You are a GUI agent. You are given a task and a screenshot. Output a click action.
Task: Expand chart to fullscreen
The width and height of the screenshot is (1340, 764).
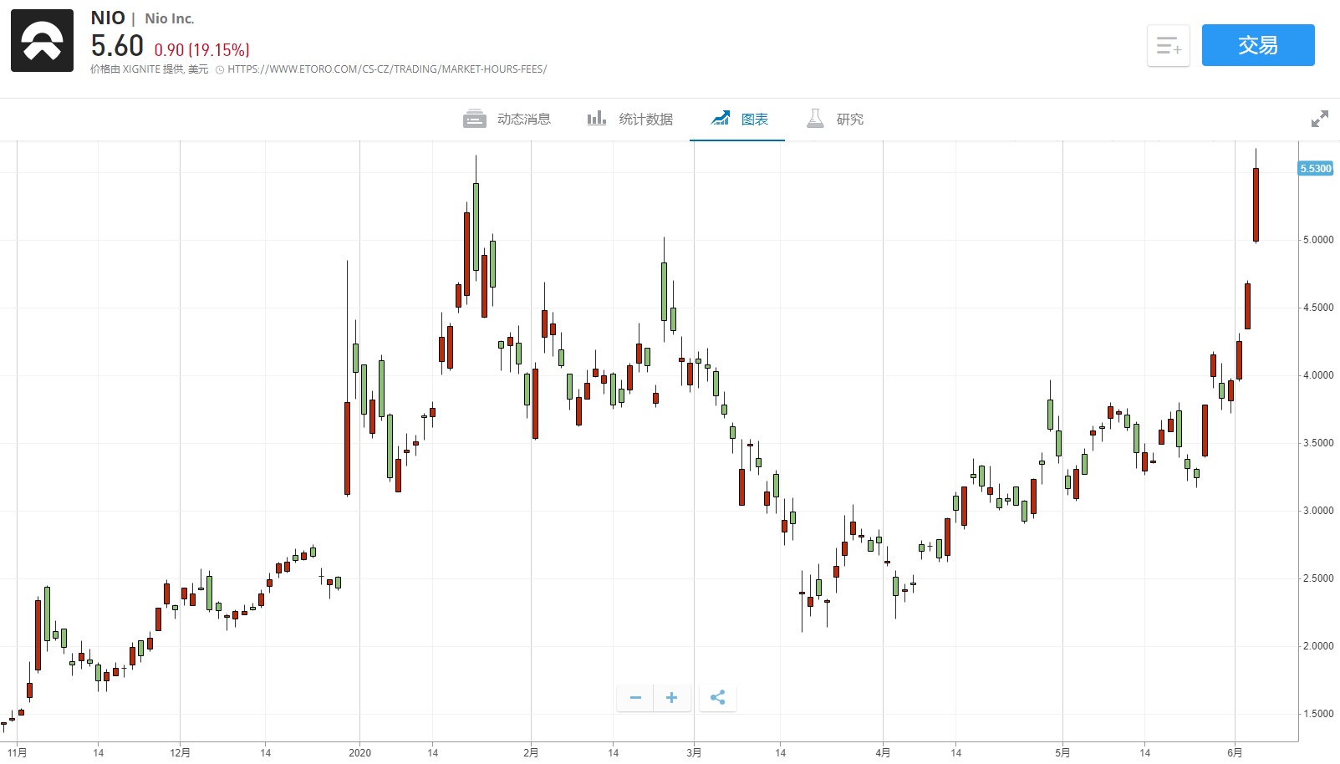[1320, 119]
